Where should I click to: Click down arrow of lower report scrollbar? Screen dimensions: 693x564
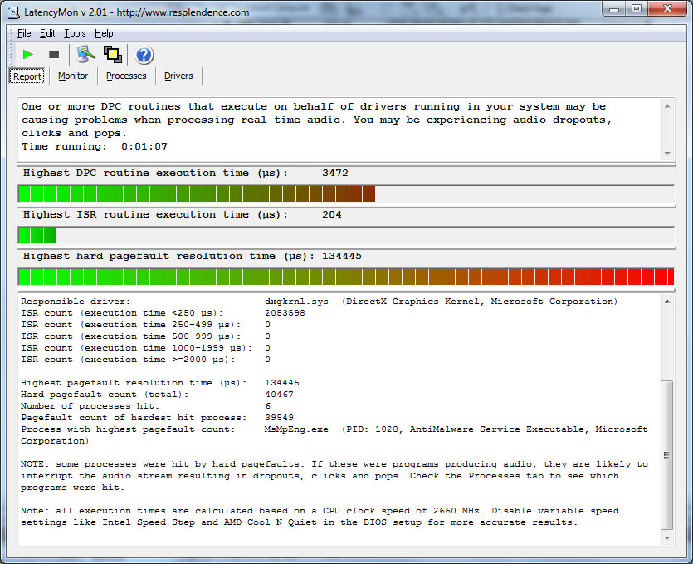(668, 538)
